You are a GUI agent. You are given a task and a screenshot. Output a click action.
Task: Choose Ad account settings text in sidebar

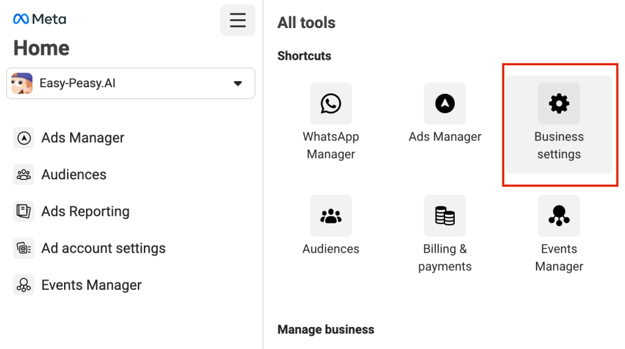pyautogui.click(x=103, y=248)
